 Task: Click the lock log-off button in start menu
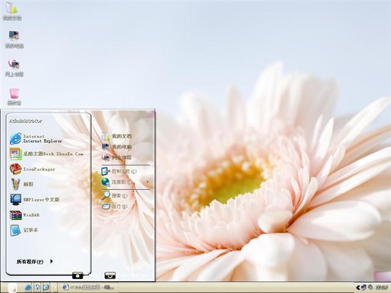pos(78,275)
